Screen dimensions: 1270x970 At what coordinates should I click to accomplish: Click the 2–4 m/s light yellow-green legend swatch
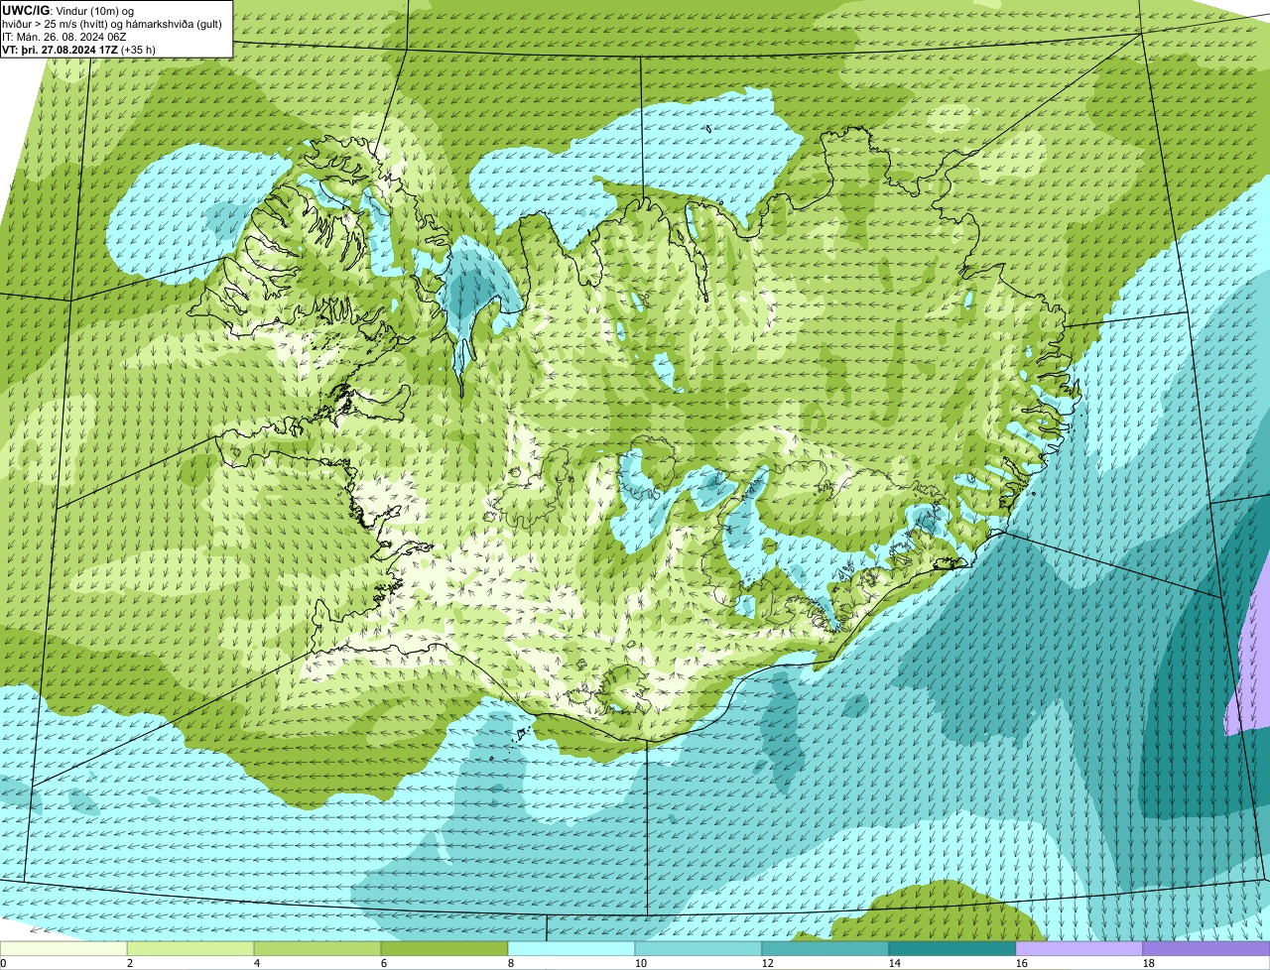pos(190,948)
